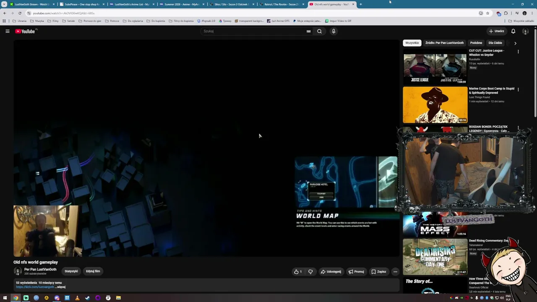Screen dimensions: 537x302
Task: Bookmark this page with the star
Action: click(x=487, y=13)
